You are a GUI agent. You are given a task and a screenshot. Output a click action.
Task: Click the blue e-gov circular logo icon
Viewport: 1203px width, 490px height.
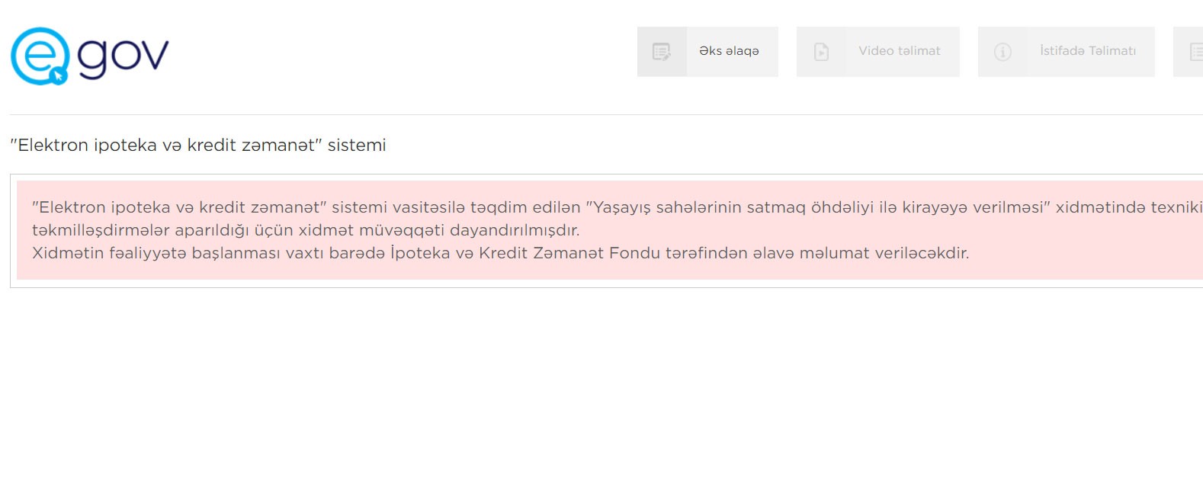pyautogui.click(x=35, y=53)
